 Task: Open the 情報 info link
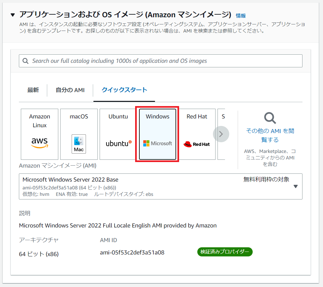(x=241, y=16)
